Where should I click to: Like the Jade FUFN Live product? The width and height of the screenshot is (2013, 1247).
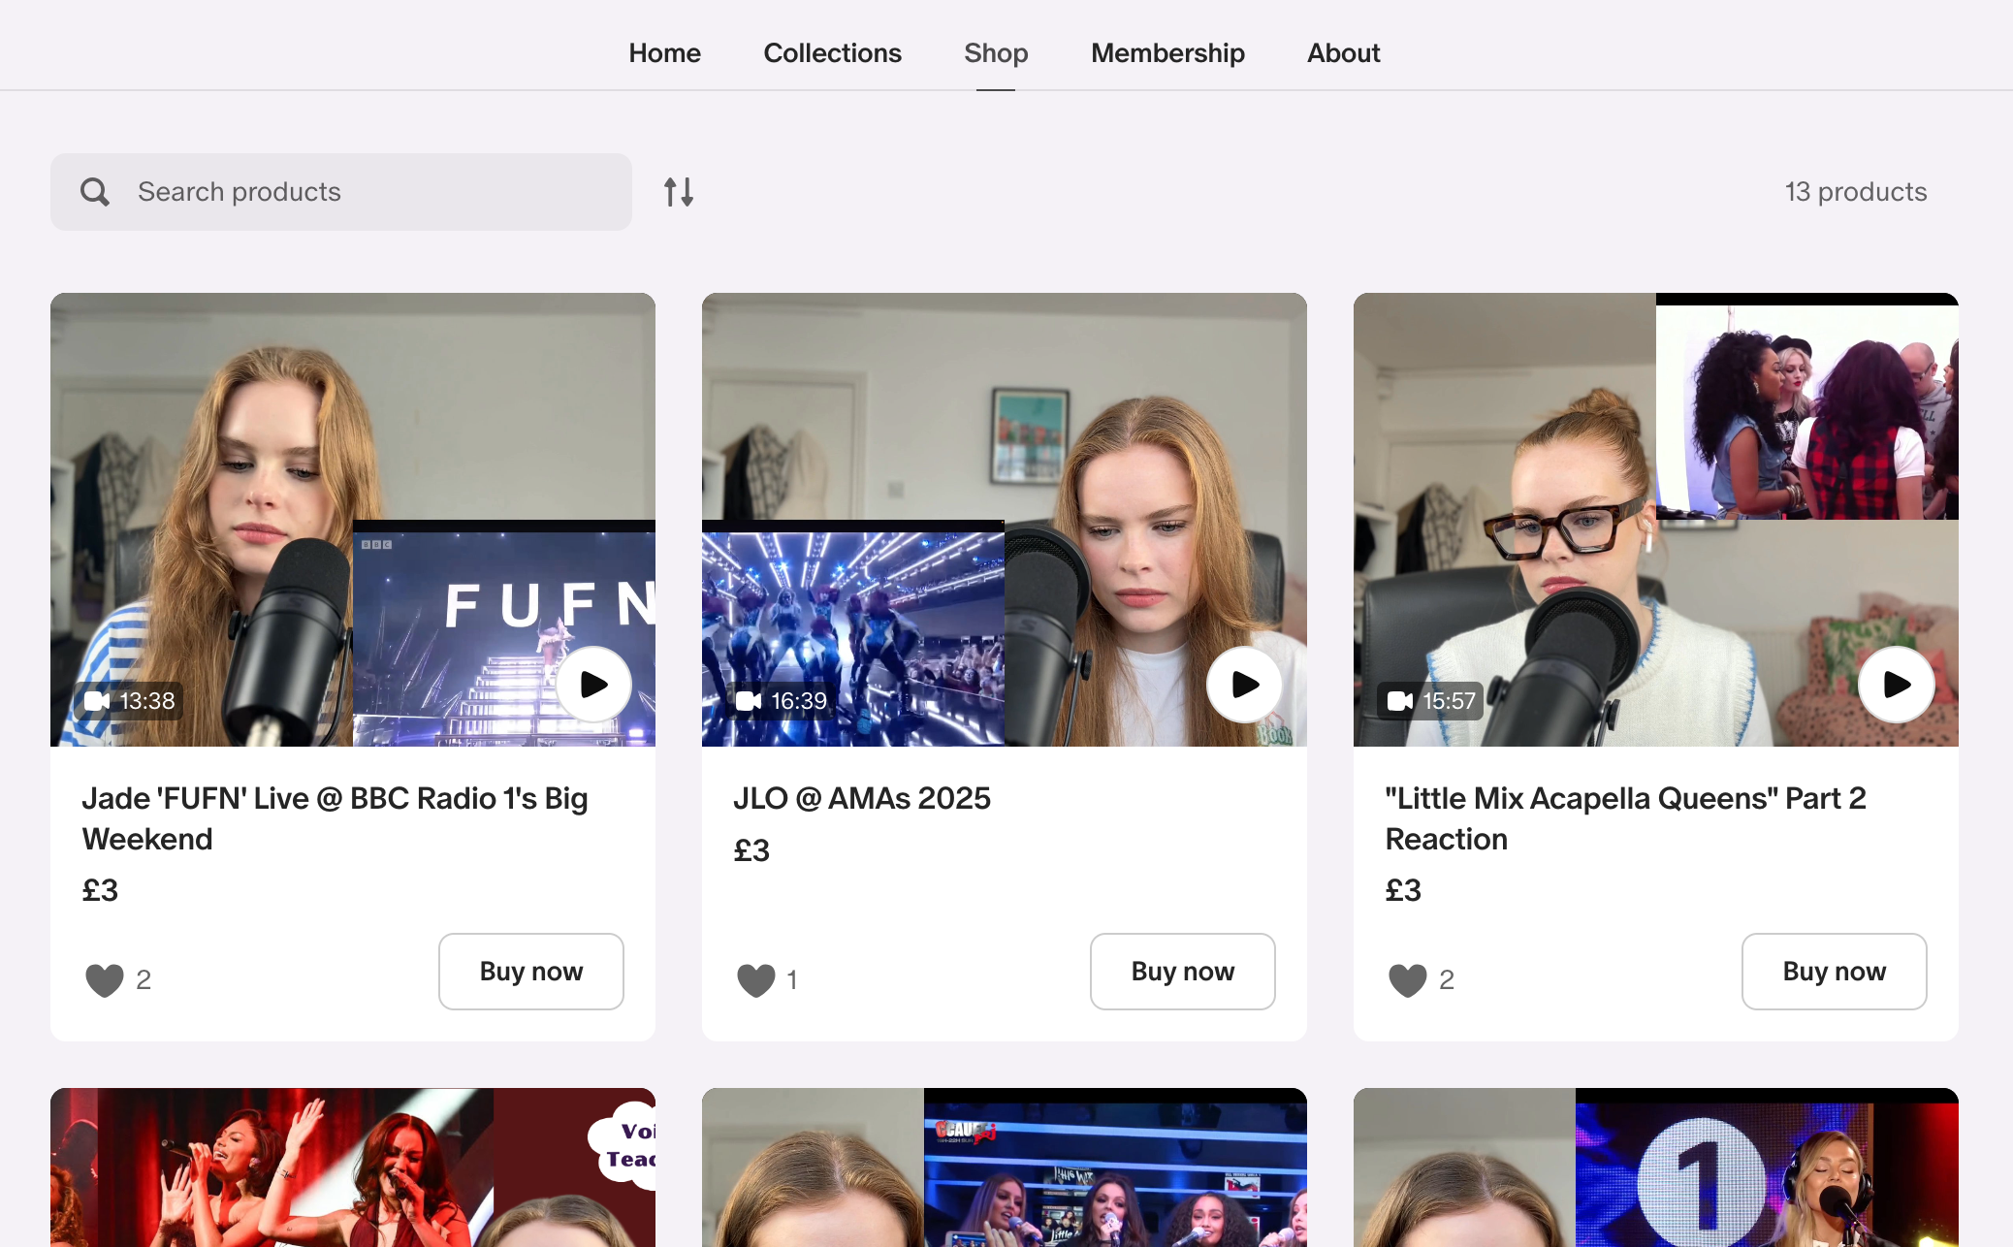pyautogui.click(x=105, y=980)
